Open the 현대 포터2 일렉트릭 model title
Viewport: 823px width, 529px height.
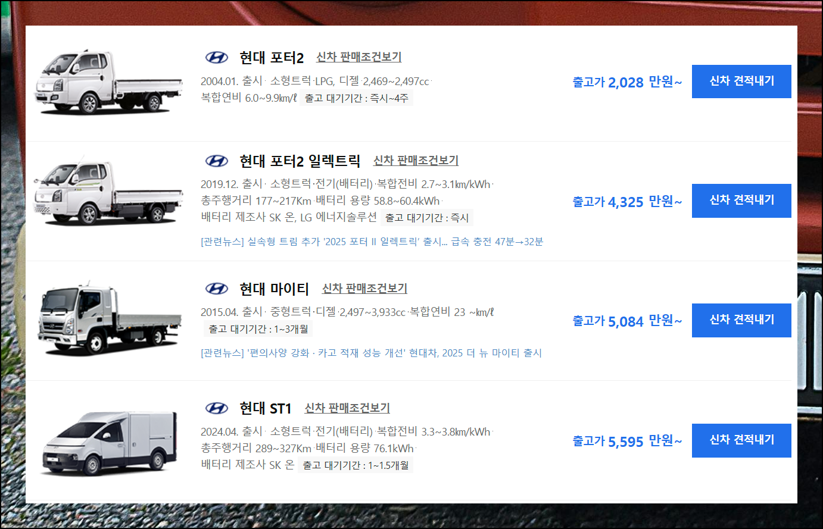300,161
